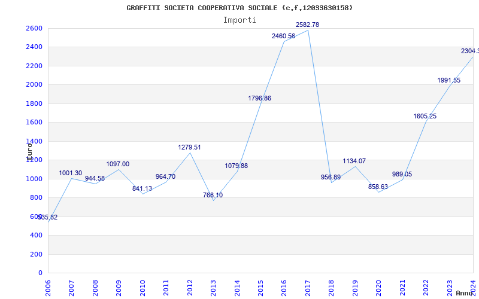Click the x-axis year 2017

pyautogui.click(x=308, y=288)
